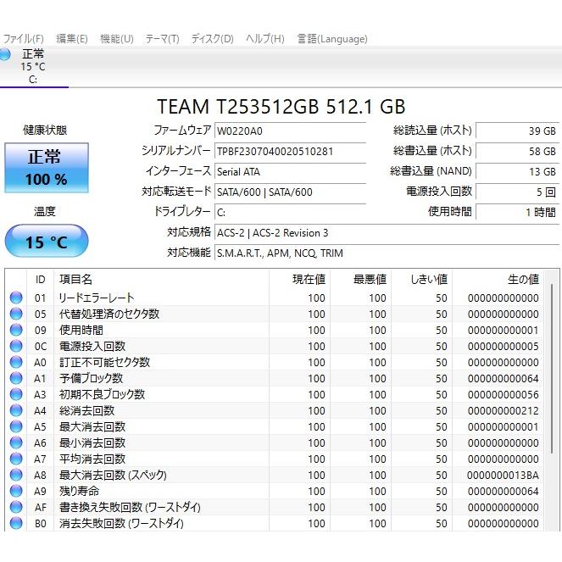The image size is (562, 562).
Task: Click the 最悪値 column header
Action: click(360, 279)
